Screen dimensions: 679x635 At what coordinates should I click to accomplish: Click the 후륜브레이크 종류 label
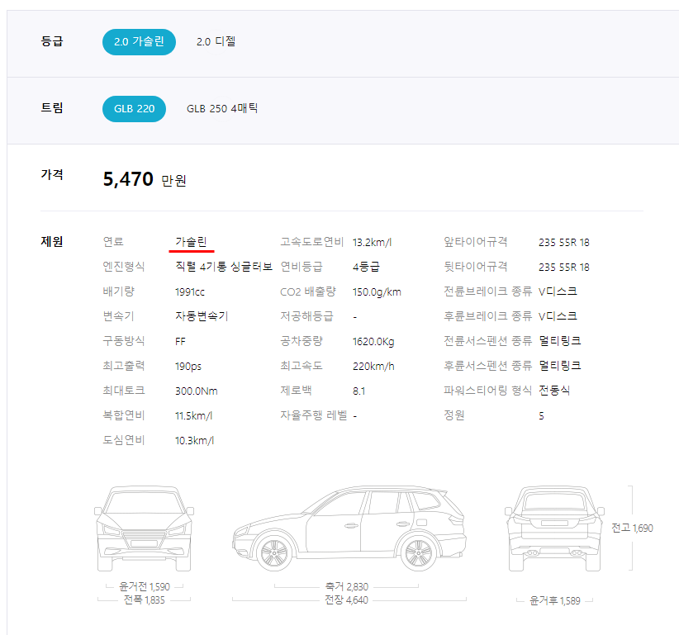pyautogui.click(x=487, y=316)
